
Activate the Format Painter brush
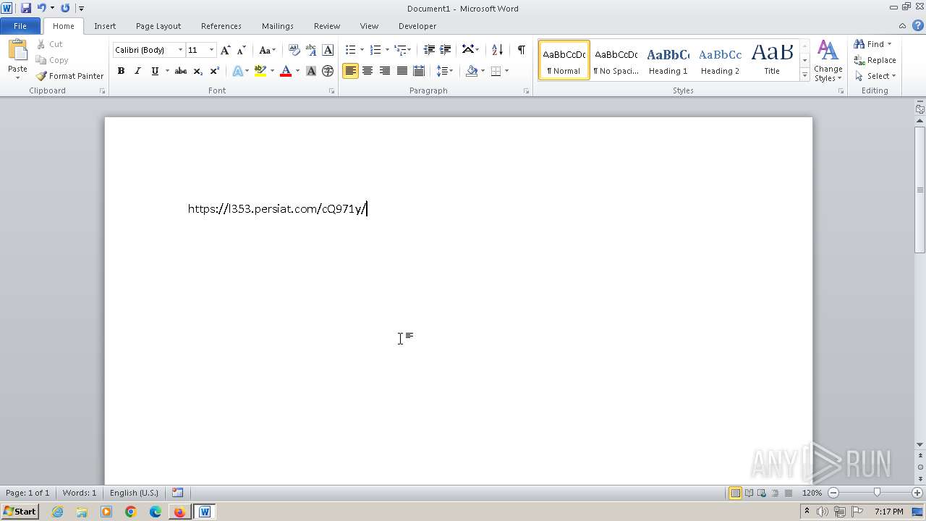pos(69,76)
